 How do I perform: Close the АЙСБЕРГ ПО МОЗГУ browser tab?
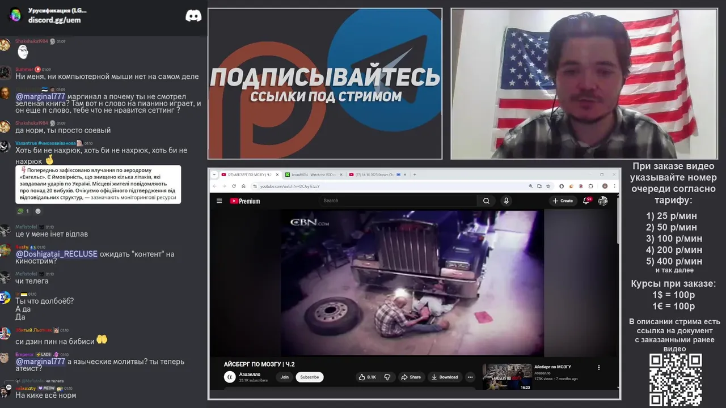(277, 175)
